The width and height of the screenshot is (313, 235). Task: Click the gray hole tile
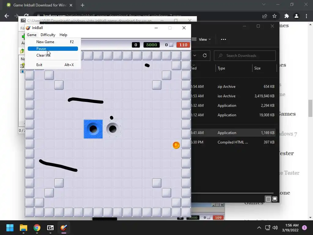[113, 129]
